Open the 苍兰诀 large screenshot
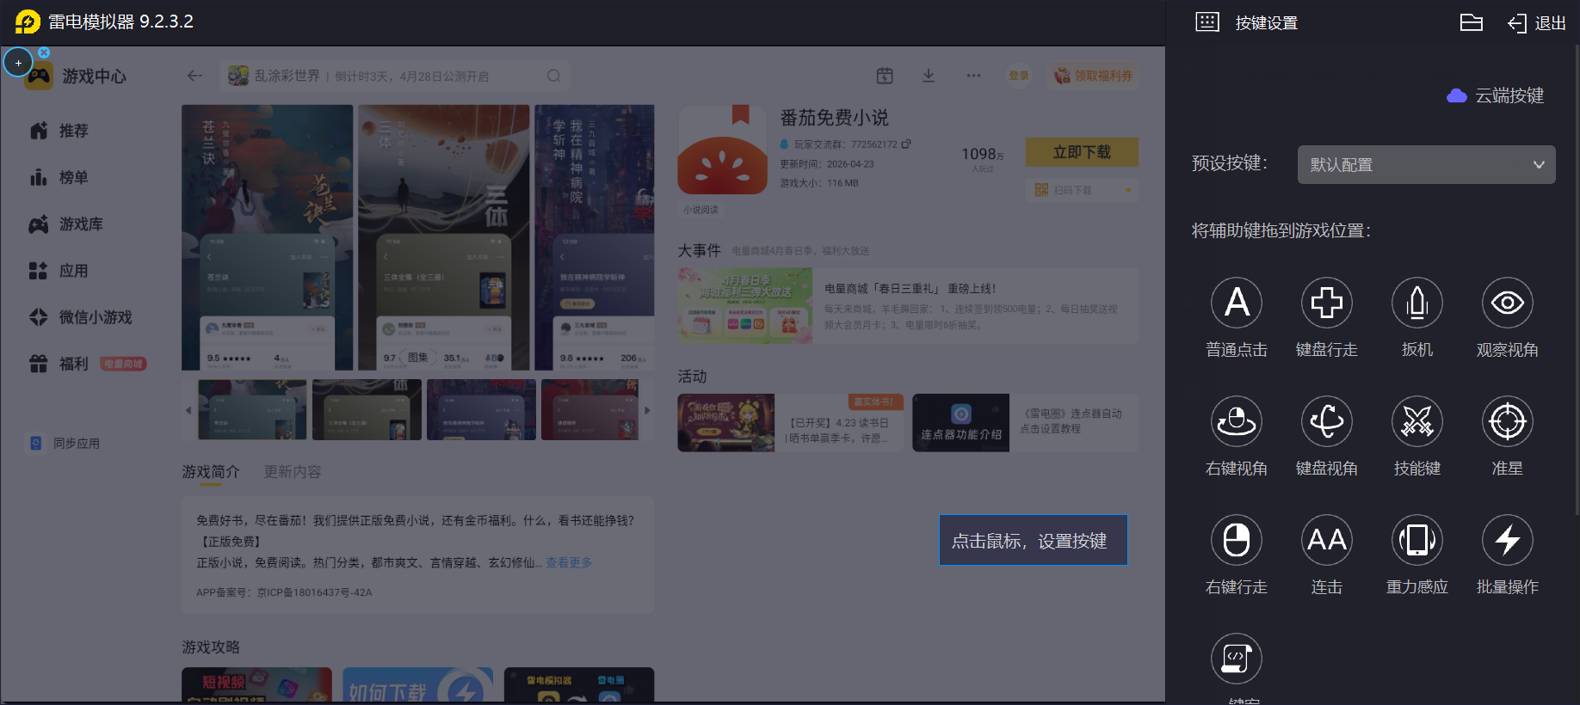The width and height of the screenshot is (1580, 705). 268,237
